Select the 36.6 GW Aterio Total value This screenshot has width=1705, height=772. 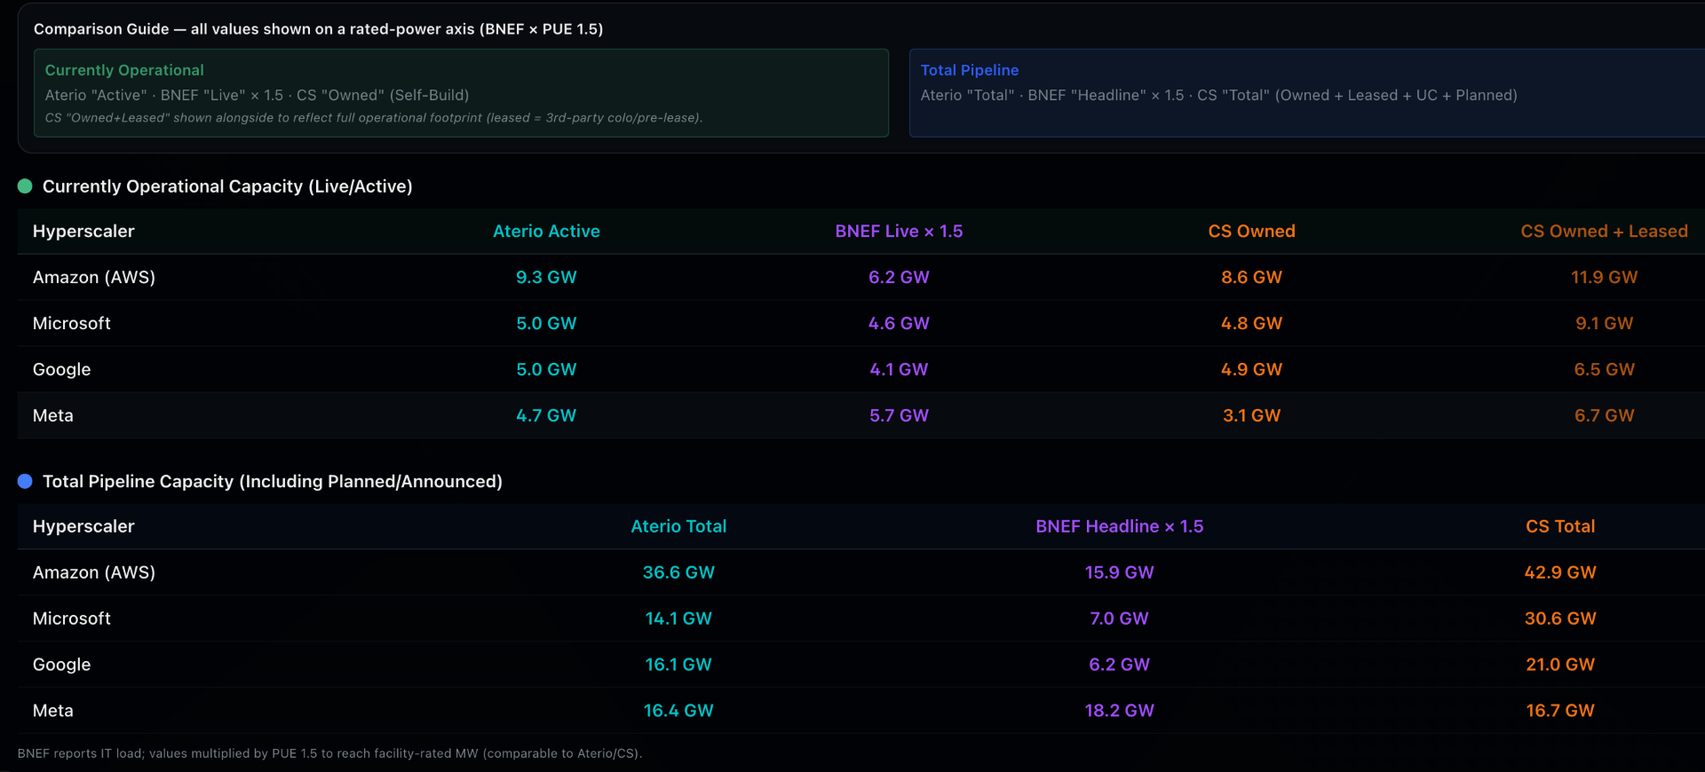coord(678,572)
